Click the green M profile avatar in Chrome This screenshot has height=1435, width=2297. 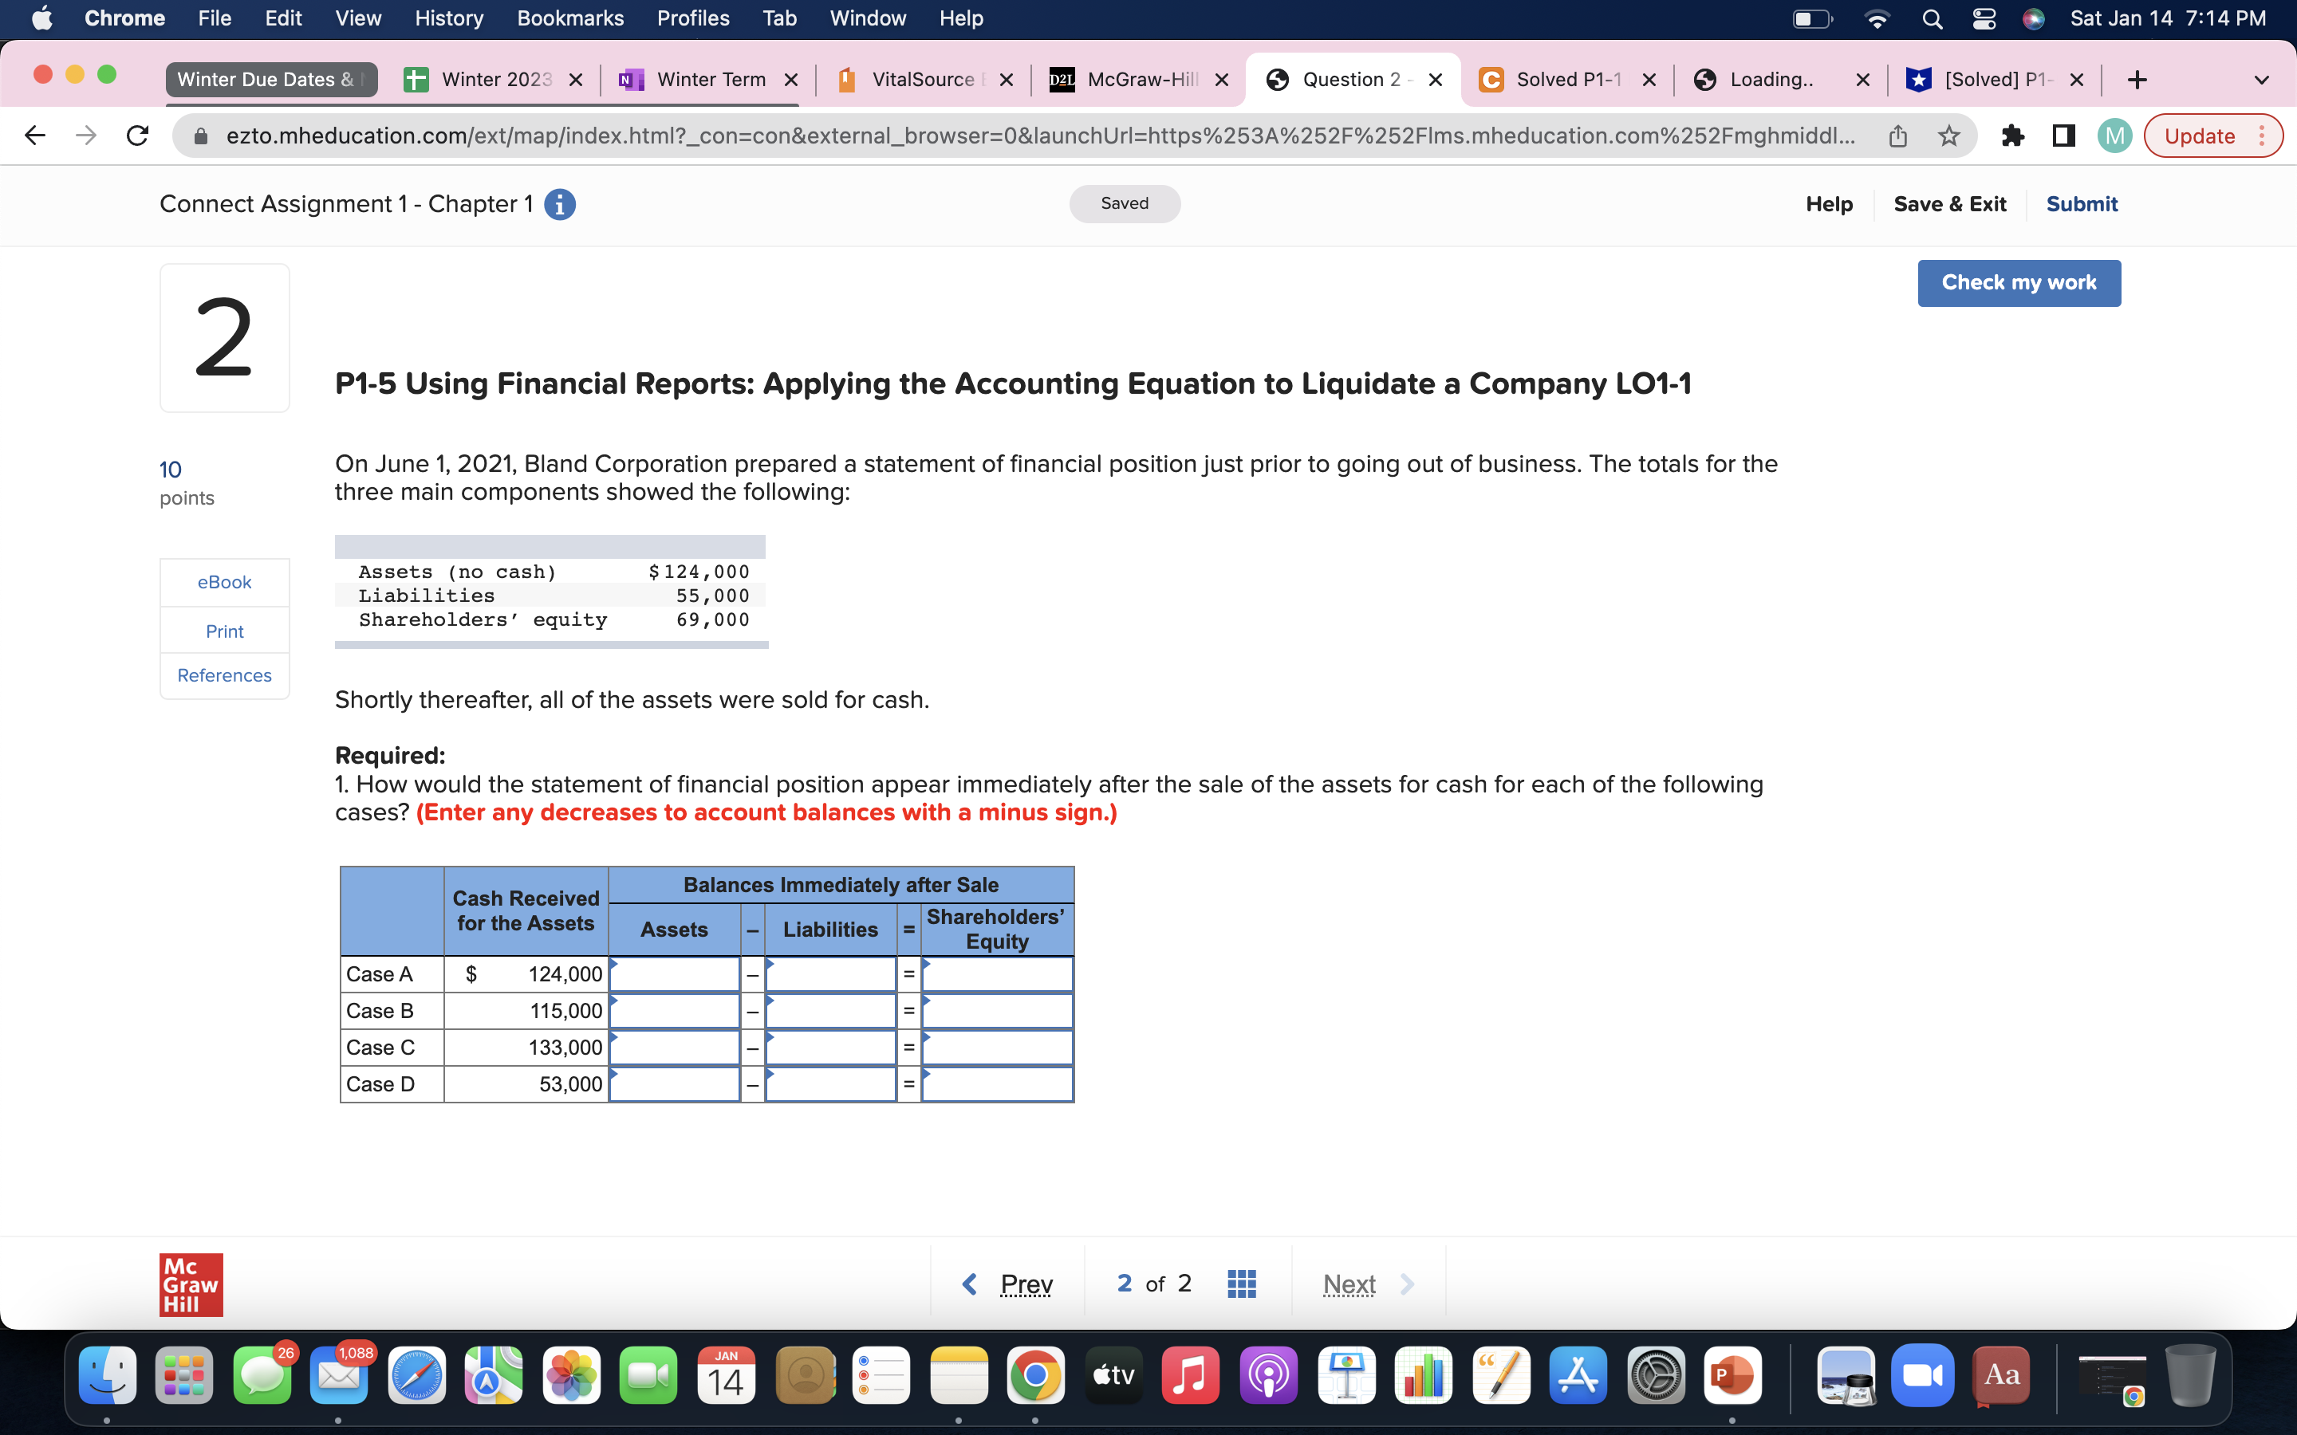coord(2115,136)
